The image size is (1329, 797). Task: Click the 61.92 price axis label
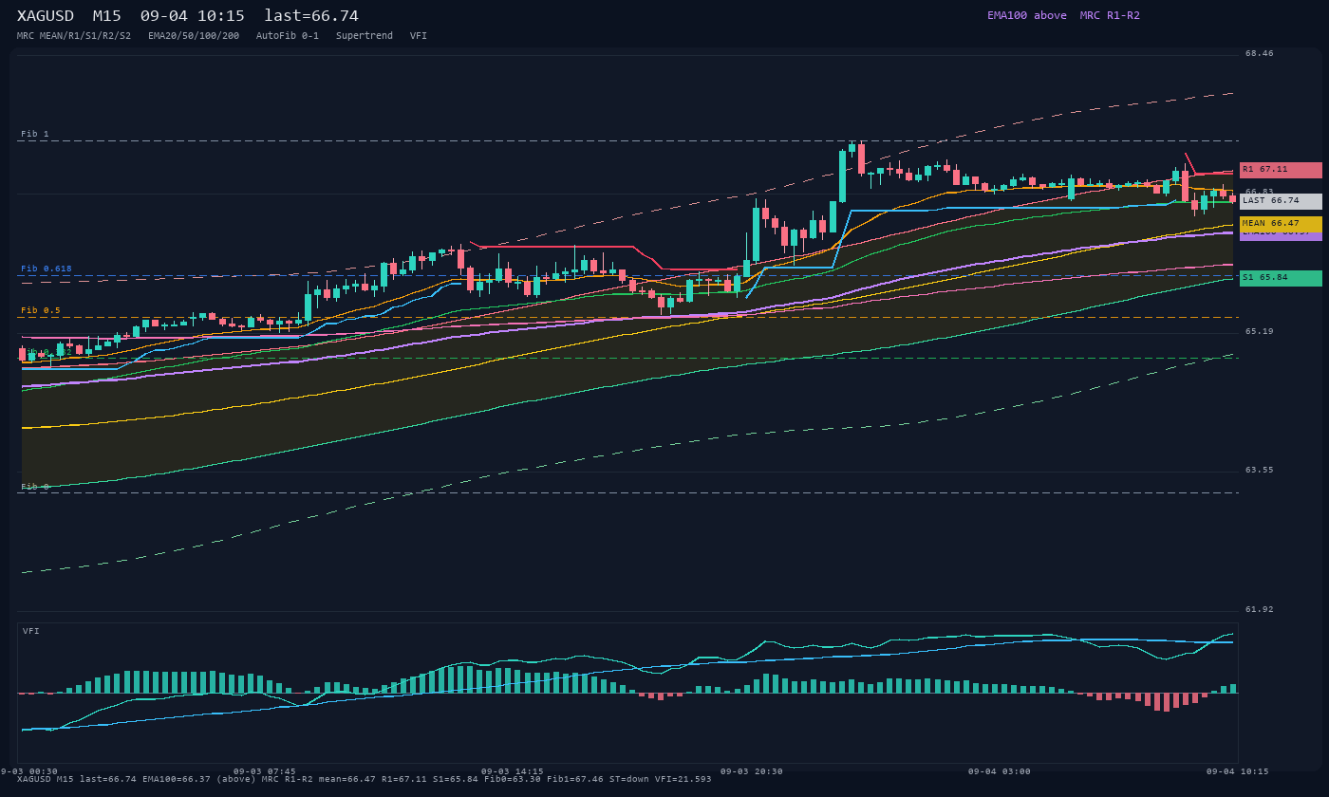1260,609
